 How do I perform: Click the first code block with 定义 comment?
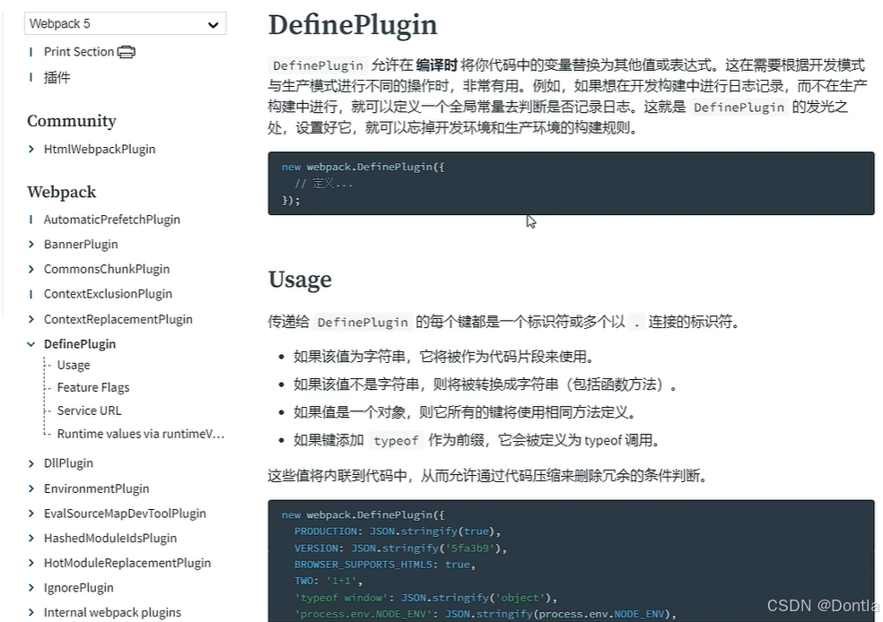(571, 184)
